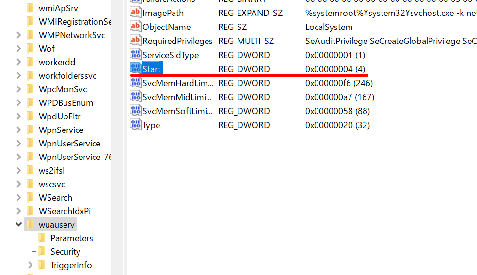
Task: Expand the WpnUserService key
Action: [x=19, y=144]
